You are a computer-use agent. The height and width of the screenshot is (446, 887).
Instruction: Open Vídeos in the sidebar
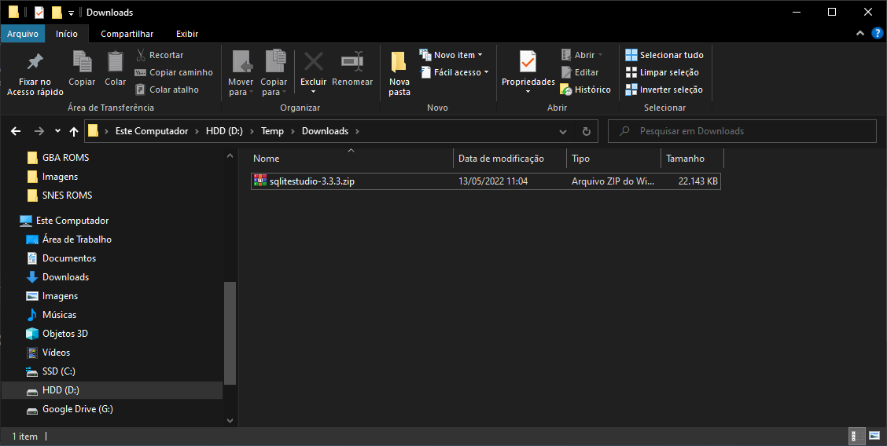pos(56,353)
